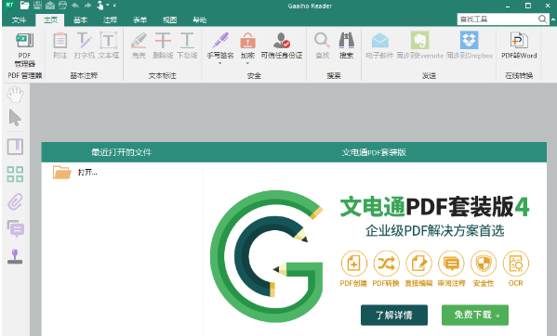Click the 加密 lock icon
Viewport: 557px width, 336px height.
(247, 40)
